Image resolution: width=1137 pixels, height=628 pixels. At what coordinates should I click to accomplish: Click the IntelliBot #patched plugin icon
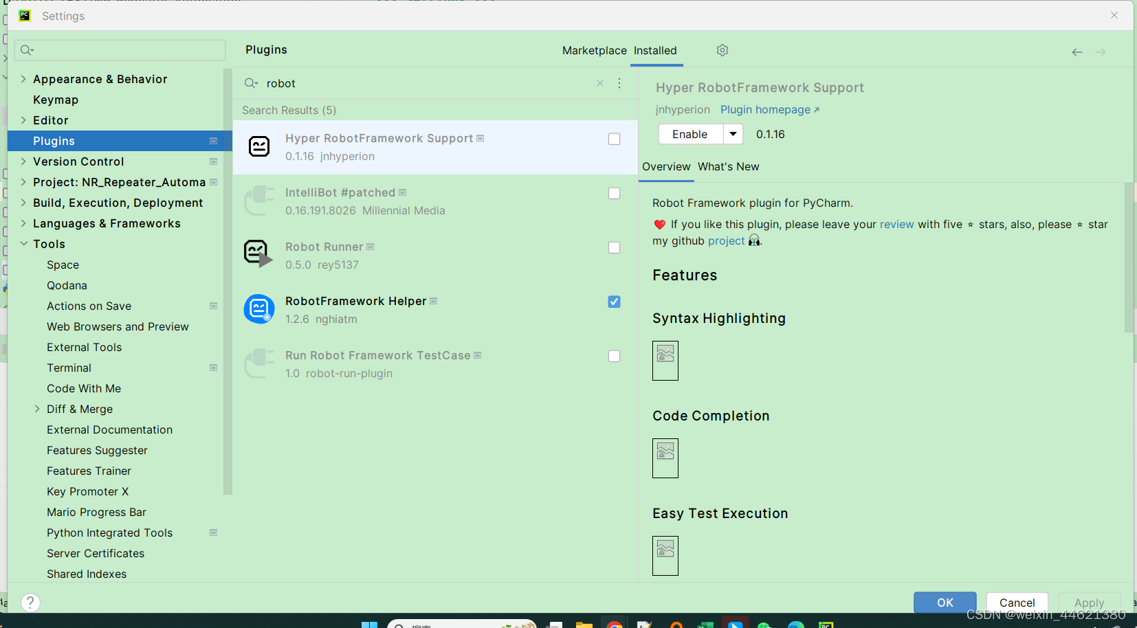[259, 201]
